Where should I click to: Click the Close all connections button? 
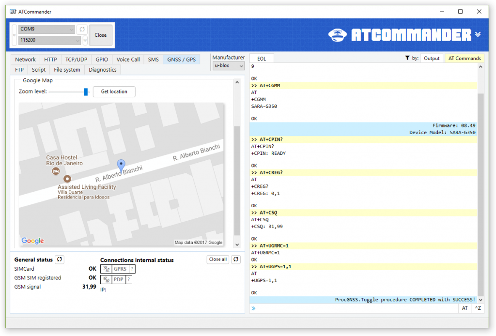218,259
